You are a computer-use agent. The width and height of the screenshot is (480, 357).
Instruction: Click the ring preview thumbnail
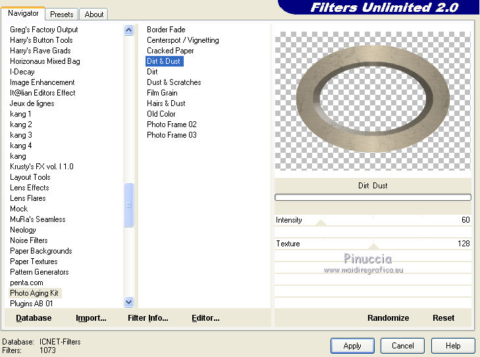click(373, 101)
